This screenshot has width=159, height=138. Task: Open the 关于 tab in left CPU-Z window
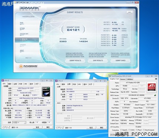(37, 84)
